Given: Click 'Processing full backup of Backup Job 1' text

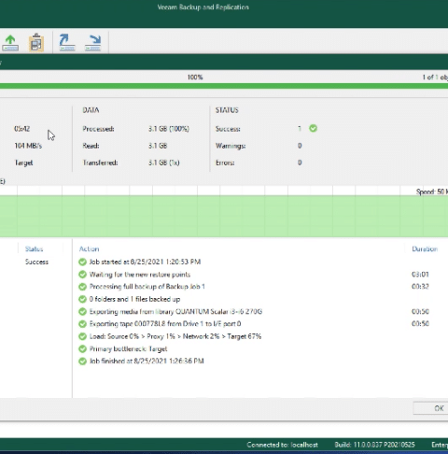Looking at the screenshot, I should click(x=147, y=287).
